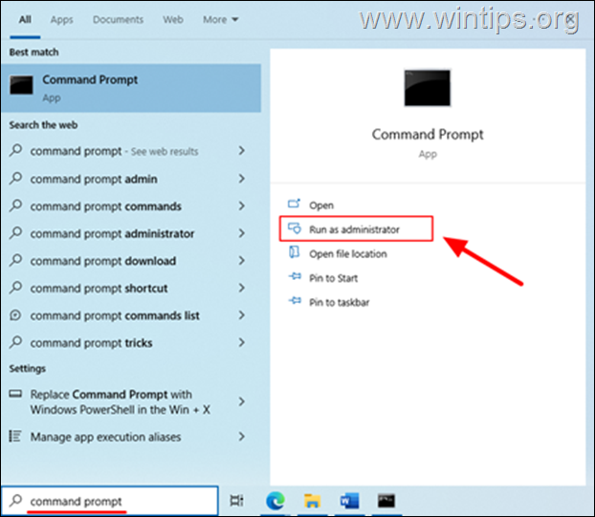The width and height of the screenshot is (595, 517).
Task: Click search icon beside 'command prompt download'
Action: click(x=15, y=260)
